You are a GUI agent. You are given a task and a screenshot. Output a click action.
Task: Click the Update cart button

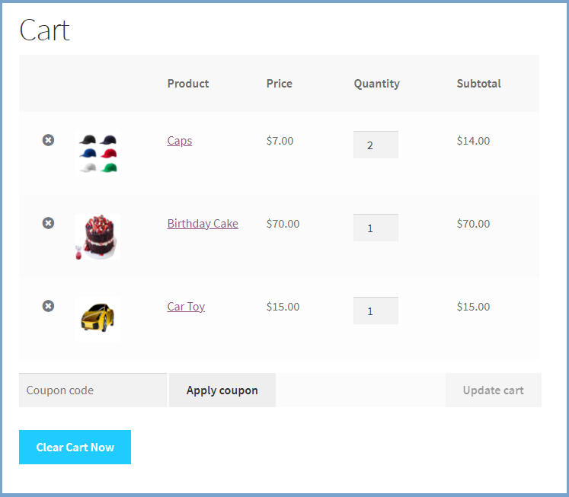(493, 390)
